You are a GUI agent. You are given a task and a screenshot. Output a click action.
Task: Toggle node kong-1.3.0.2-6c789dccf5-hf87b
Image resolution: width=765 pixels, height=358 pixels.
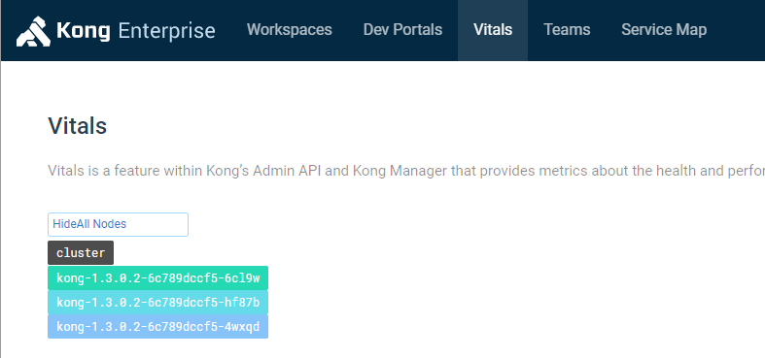pos(157,303)
